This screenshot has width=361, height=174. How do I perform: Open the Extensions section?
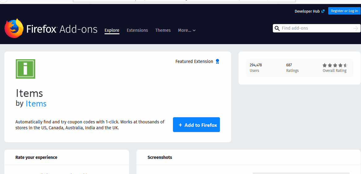(x=137, y=30)
